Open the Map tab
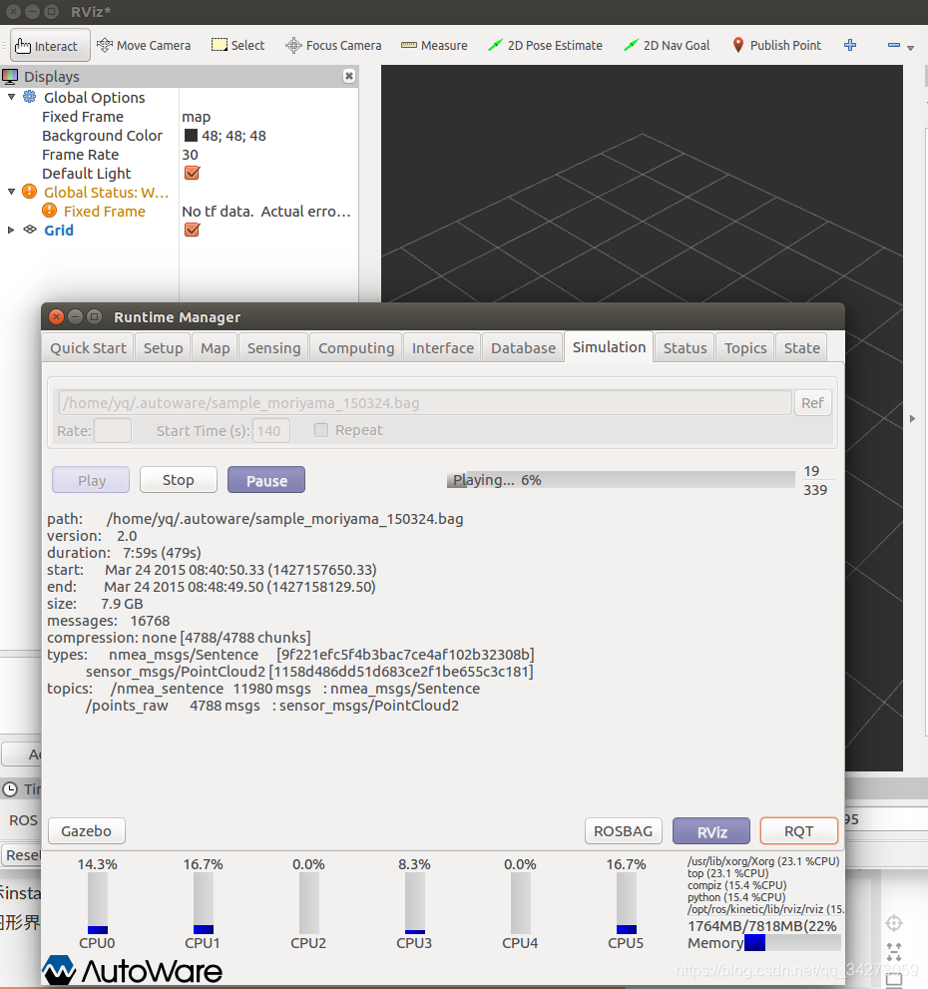The height and width of the screenshot is (989, 928). (x=216, y=348)
